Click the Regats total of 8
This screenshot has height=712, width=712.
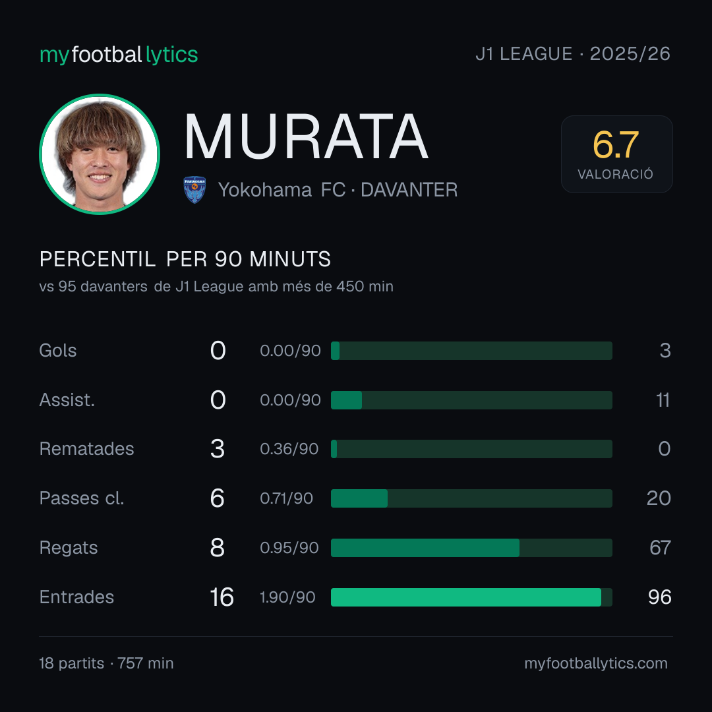[218, 548]
